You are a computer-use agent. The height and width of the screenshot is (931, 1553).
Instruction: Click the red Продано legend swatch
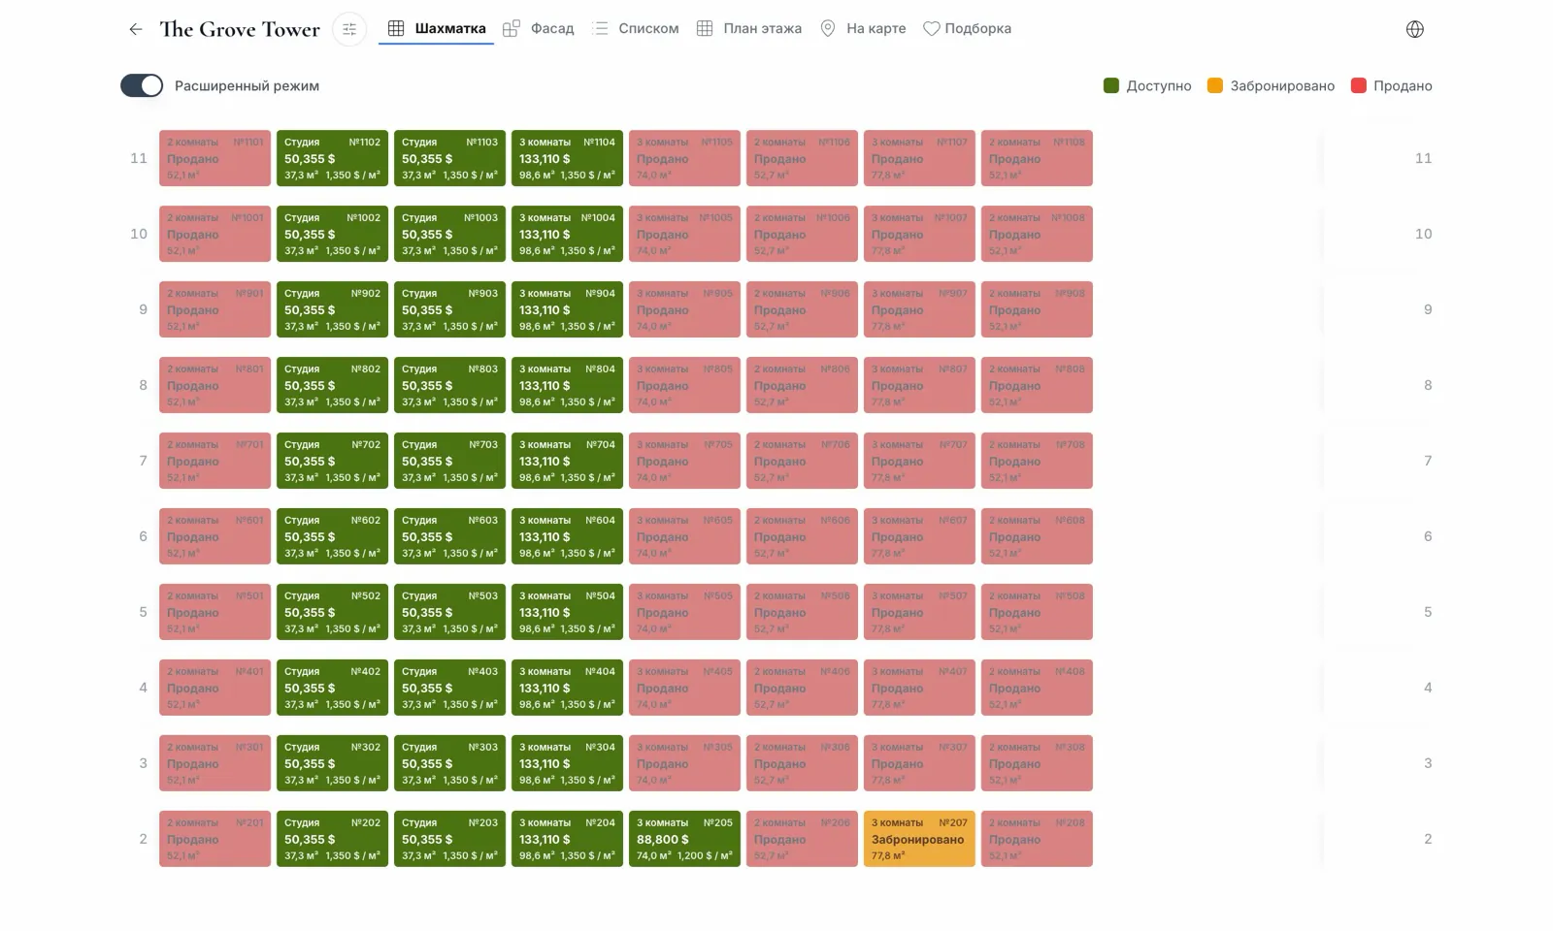pyautogui.click(x=1359, y=85)
